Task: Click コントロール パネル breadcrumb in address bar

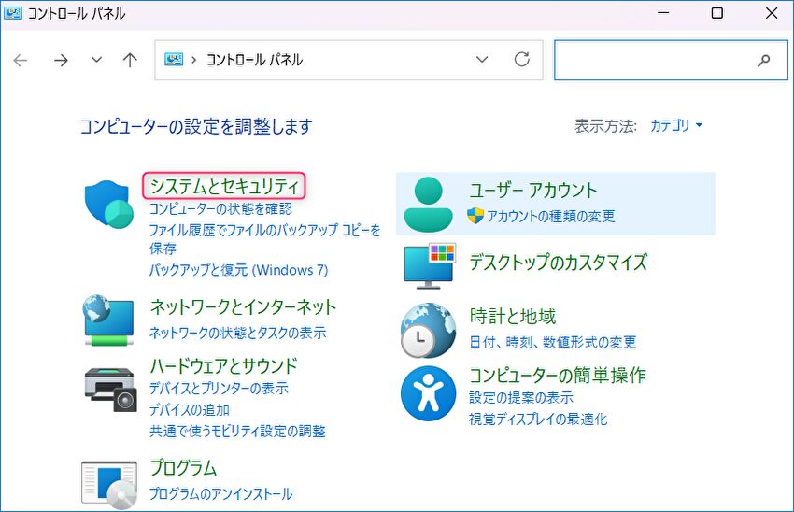Action: (x=253, y=60)
